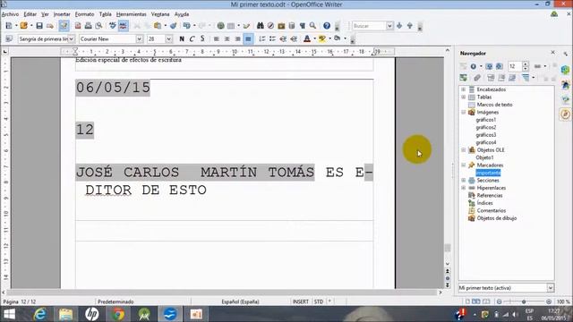Click the Navigator compass icon in the toolbar
573x322 pixels.
tap(270, 26)
